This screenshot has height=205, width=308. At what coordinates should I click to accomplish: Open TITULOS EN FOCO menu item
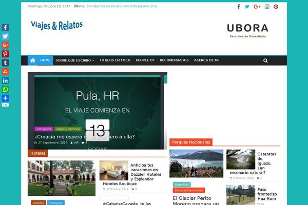(x=115, y=60)
